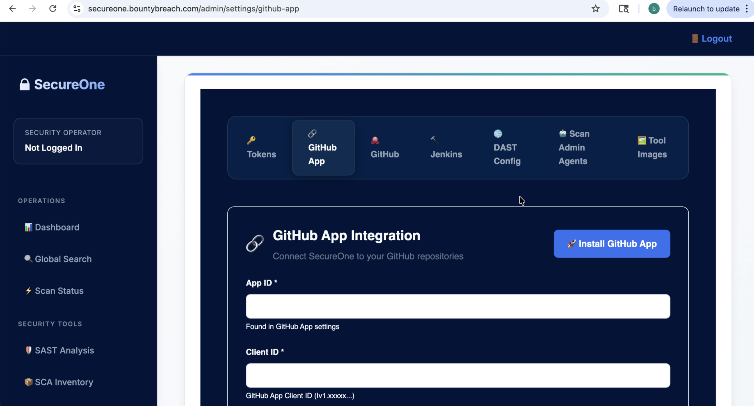Click the Install GitHub App button
This screenshot has width=754, height=406.
pos(612,243)
